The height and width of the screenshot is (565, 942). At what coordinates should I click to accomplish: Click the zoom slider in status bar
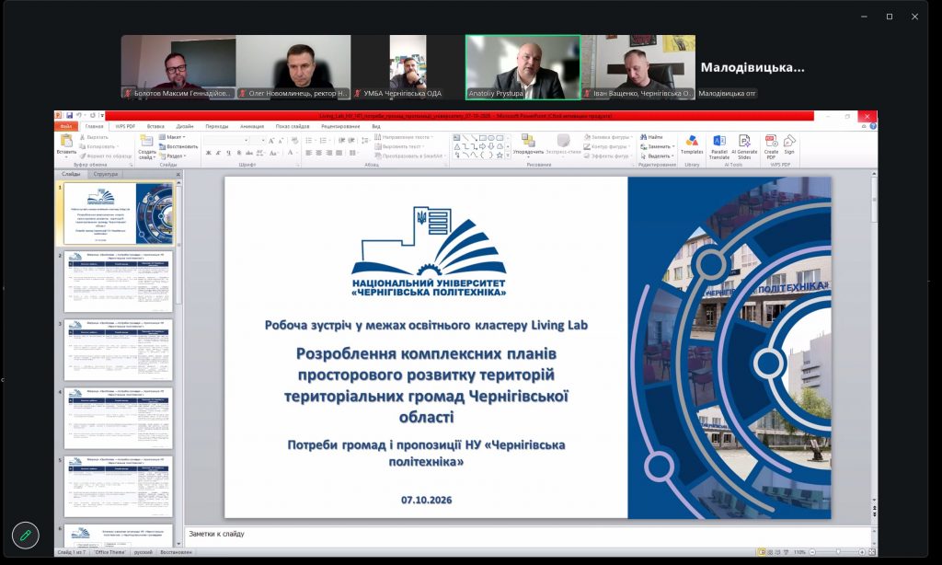pyautogui.click(x=839, y=552)
